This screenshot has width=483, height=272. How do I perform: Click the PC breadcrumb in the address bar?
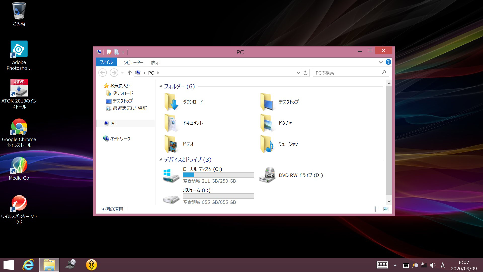(x=151, y=73)
